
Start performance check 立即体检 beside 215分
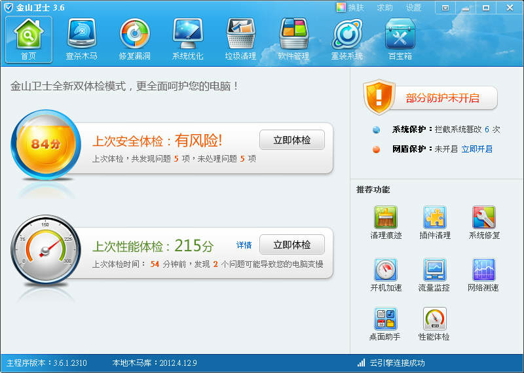pos(292,245)
